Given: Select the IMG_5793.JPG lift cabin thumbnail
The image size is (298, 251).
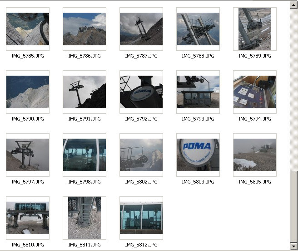Looking at the screenshot, I should pos(198,92).
